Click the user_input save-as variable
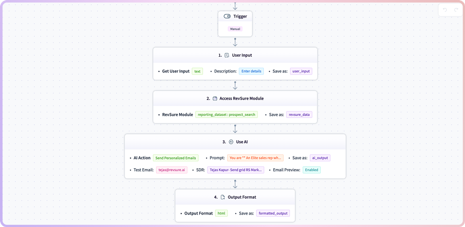Image resolution: width=465 pixels, height=227 pixels. 301,71
